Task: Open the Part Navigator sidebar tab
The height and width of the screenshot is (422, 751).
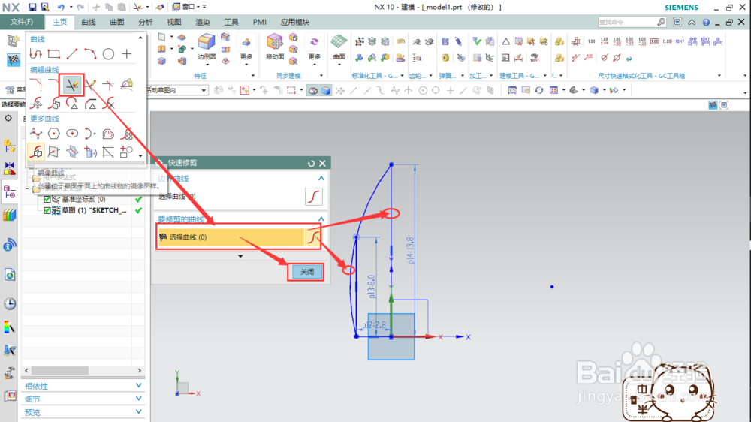Action: [x=10, y=192]
